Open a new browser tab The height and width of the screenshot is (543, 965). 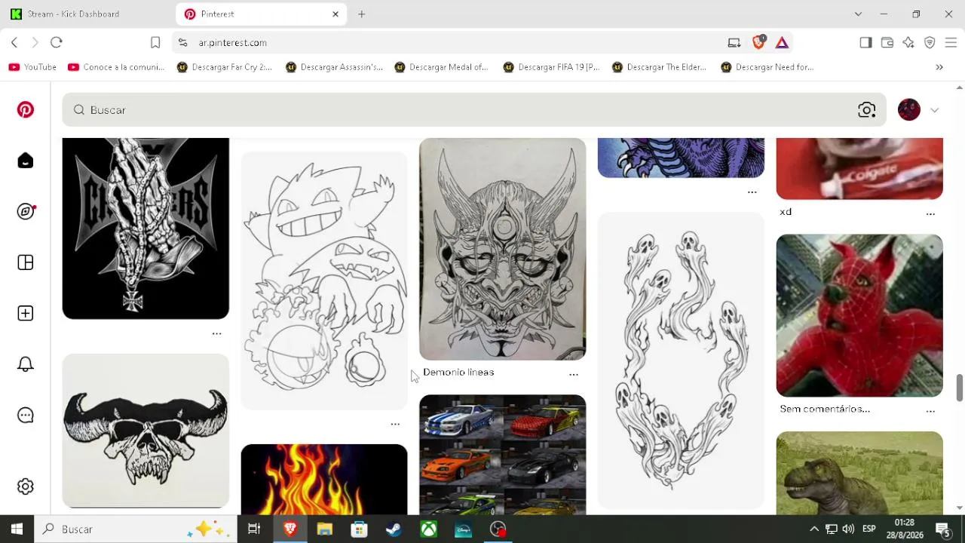pos(362,14)
